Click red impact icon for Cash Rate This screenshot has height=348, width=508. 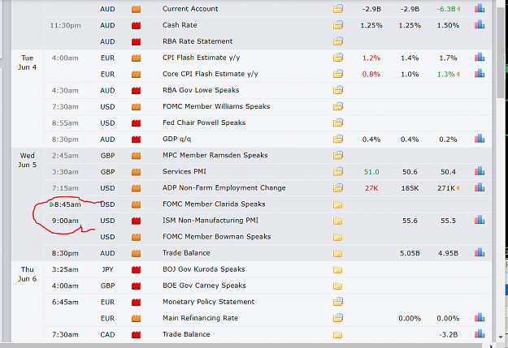(136, 25)
